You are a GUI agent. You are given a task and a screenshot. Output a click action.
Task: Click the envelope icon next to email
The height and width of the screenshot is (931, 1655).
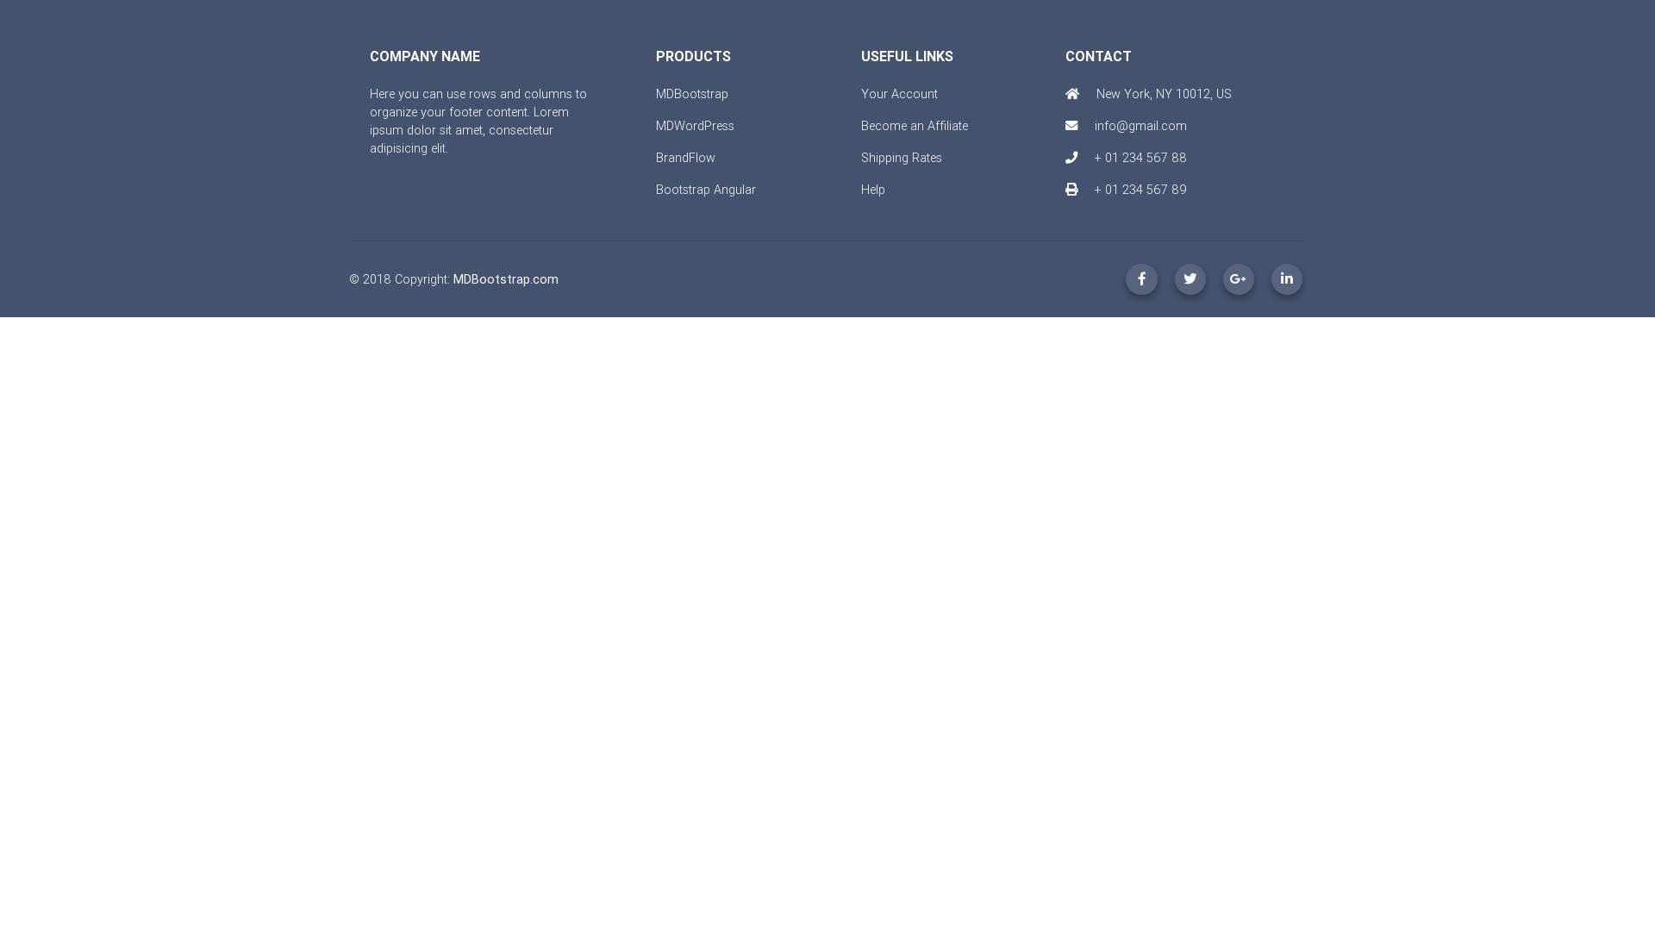[1071, 126]
